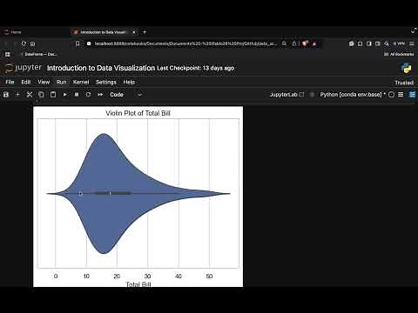
Task: Open the bookmarks panel icon in browser toolbar
Action: (x=361, y=43)
